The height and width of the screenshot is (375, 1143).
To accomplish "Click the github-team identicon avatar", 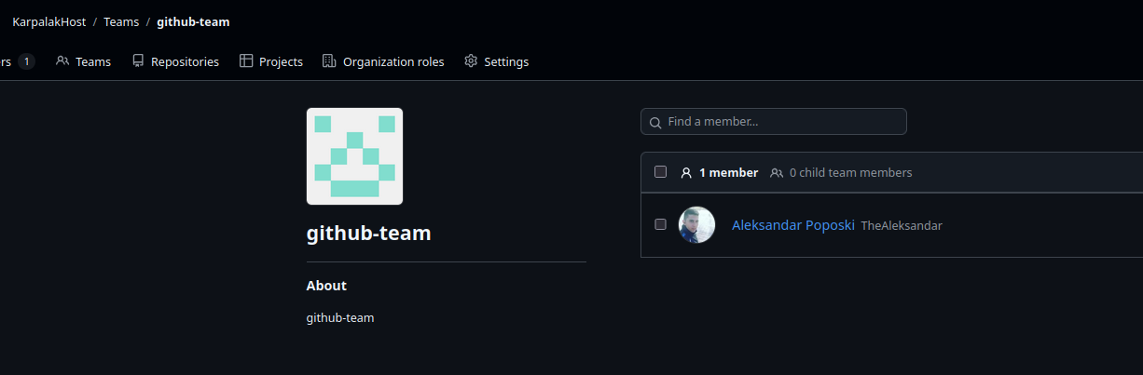I will (354, 156).
